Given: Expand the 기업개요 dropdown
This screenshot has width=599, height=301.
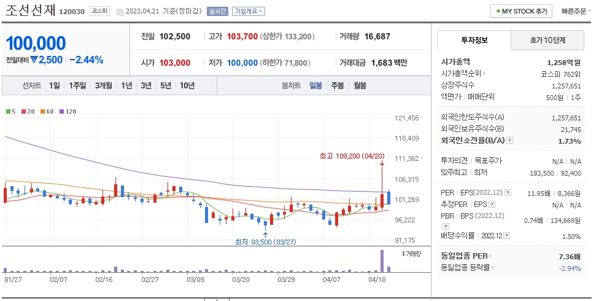Looking at the screenshot, I should pyautogui.click(x=249, y=11).
